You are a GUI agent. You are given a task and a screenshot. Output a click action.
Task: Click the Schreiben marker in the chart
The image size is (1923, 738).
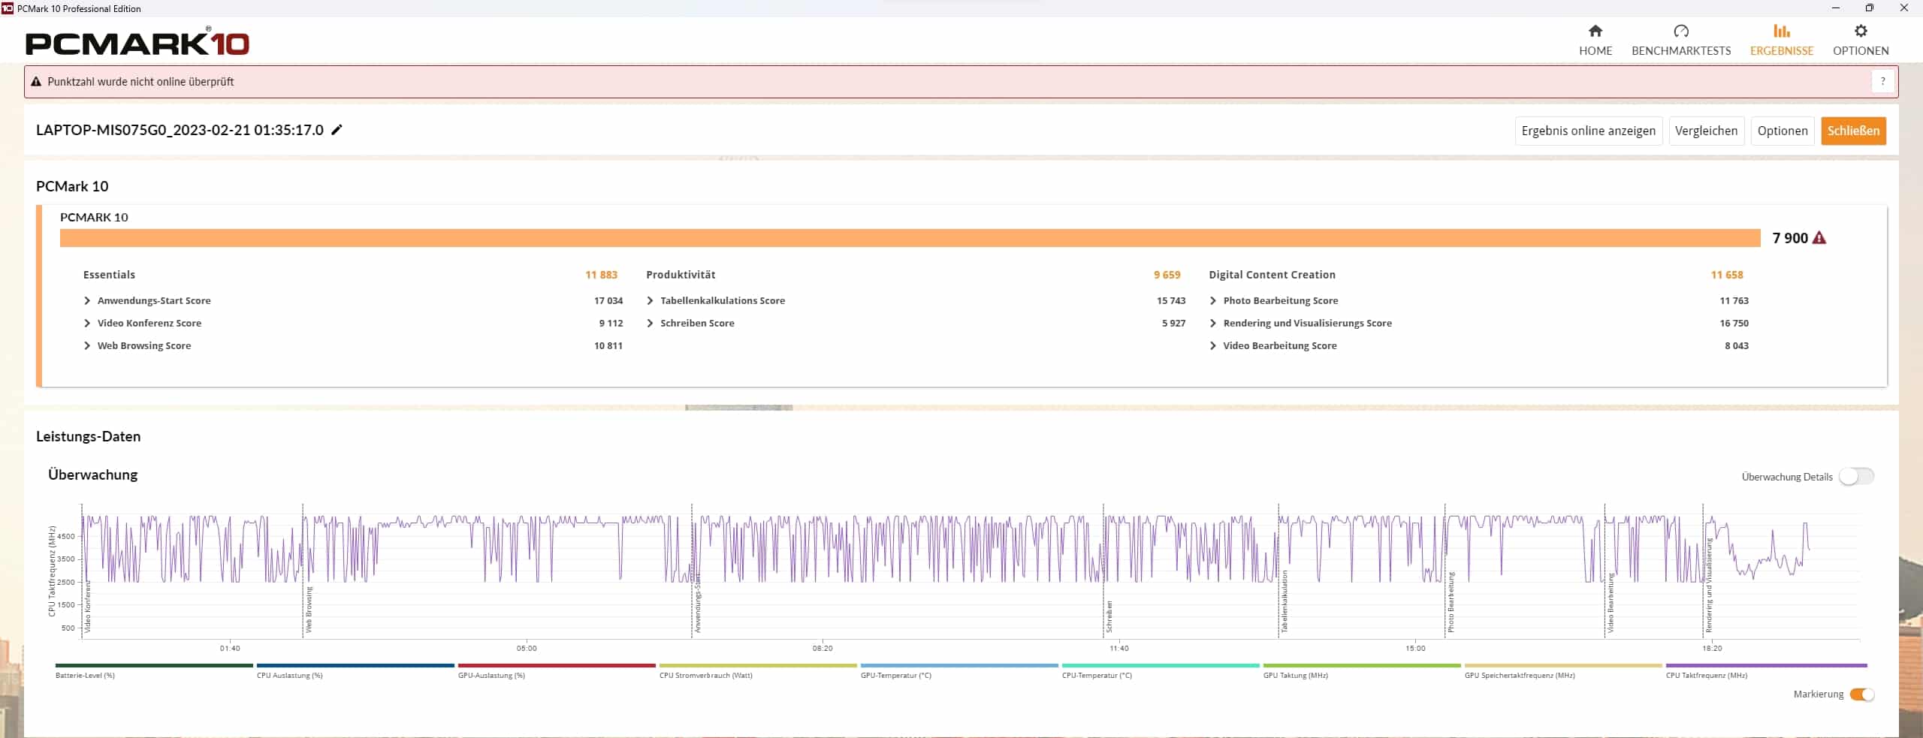(x=1109, y=616)
